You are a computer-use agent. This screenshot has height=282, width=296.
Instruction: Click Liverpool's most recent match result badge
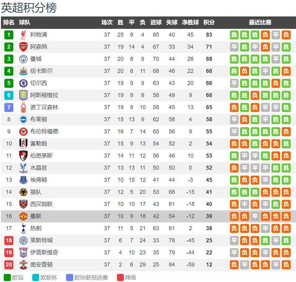coord(286,35)
